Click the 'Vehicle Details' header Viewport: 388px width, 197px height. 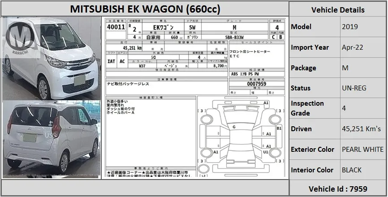(x=338, y=10)
